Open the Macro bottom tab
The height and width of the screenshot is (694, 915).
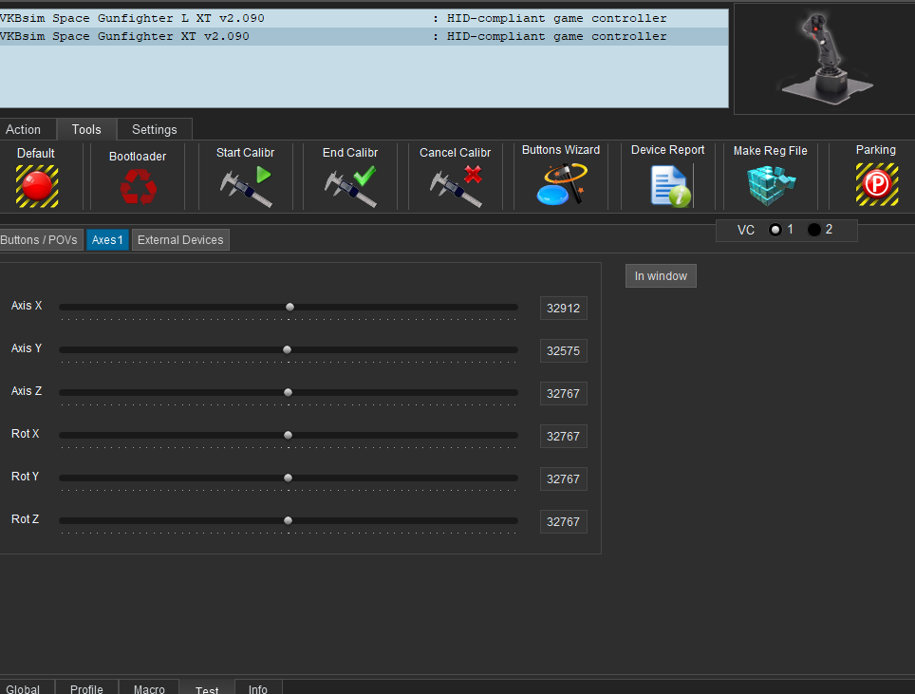(x=149, y=687)
